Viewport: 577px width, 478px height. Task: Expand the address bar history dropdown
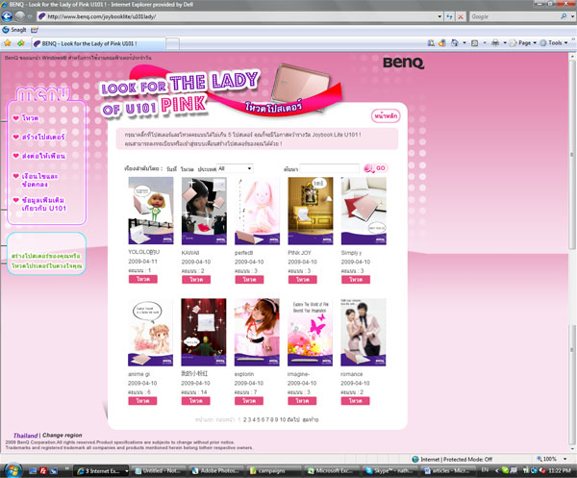(x=439, y=16)
